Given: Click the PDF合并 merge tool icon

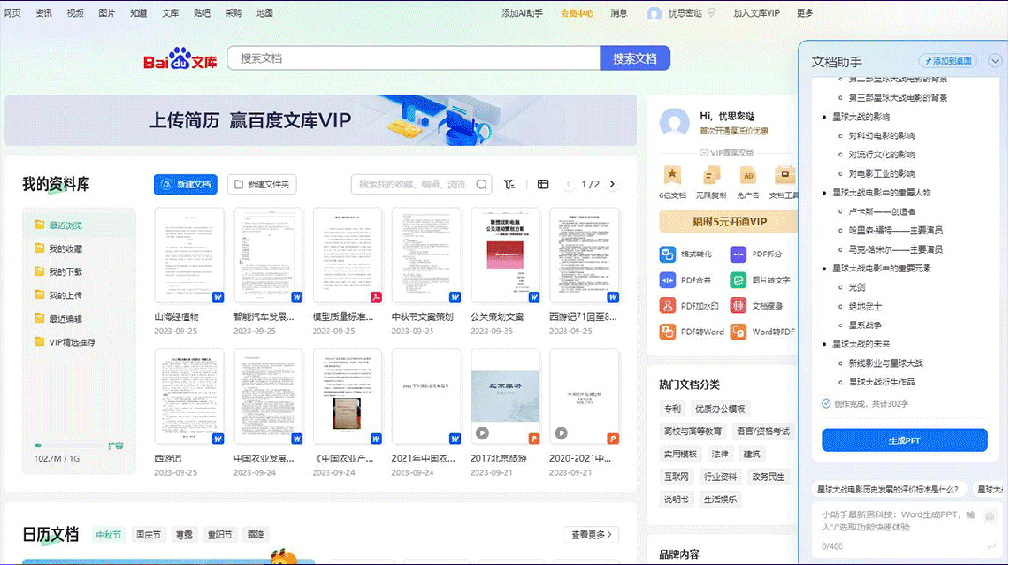Looking at the screenshot, I should coord(667,280).
